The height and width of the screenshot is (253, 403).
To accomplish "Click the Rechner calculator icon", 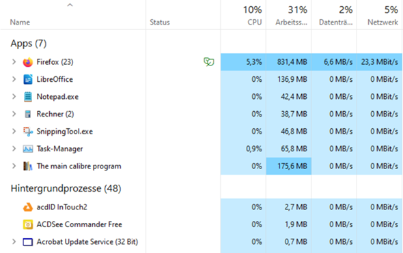I will point(28,114).
